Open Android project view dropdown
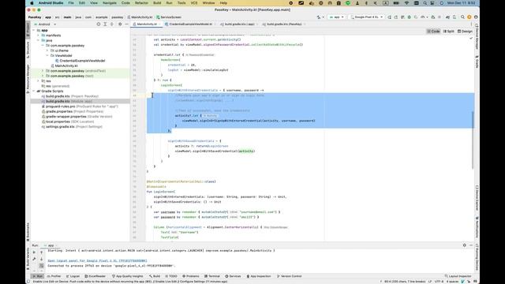This screenshot has width=505, height=284. pyautogui.click(x=45, y=24)
